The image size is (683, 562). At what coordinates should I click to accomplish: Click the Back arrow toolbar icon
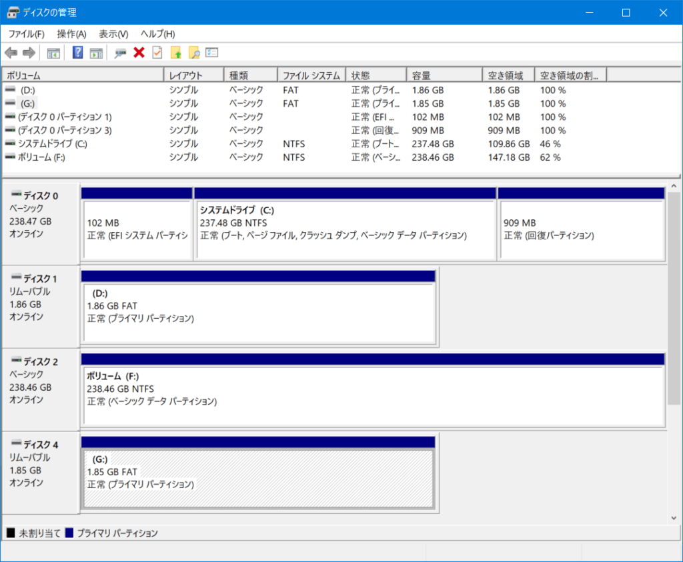[11, 53]
